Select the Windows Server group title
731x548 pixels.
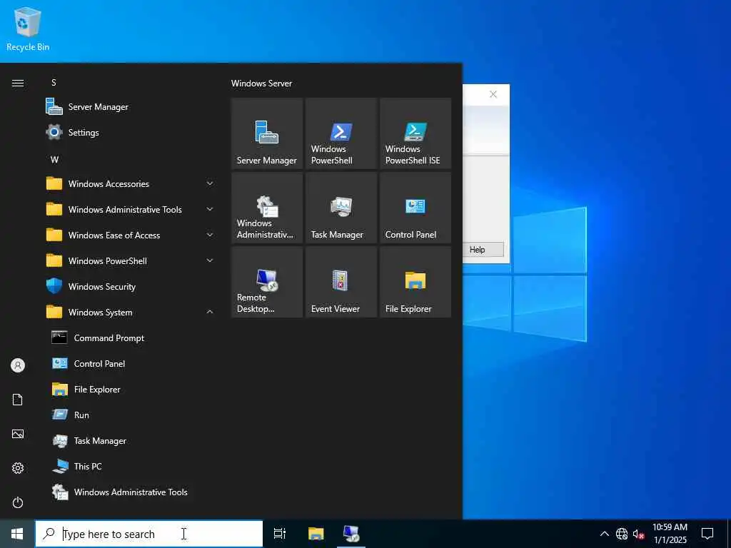[x=261, y=83]
